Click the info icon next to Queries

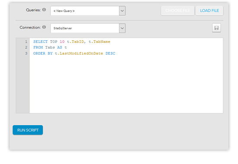click(x=44, y=9)
